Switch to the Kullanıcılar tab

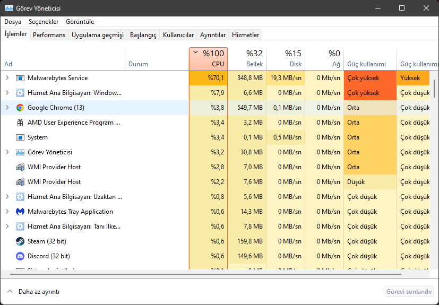click(x=178, y=35)
